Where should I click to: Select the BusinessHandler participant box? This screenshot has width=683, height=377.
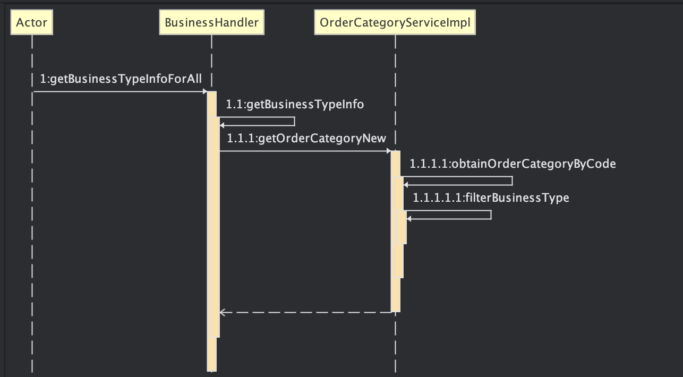click(x=211, y=23)
